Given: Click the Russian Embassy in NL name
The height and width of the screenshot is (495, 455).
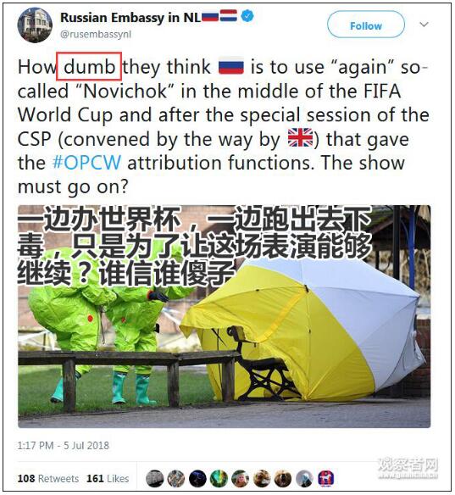Looking at the screenshot, I should click(130, 17).
